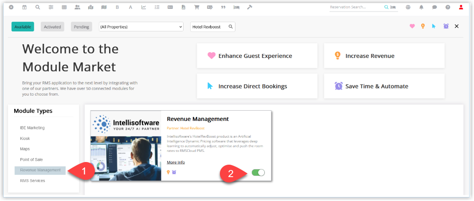Click the Revenue Management card title
Viewport: 474px width, 201px height.
pyautogui.click(x=198, y=119)
